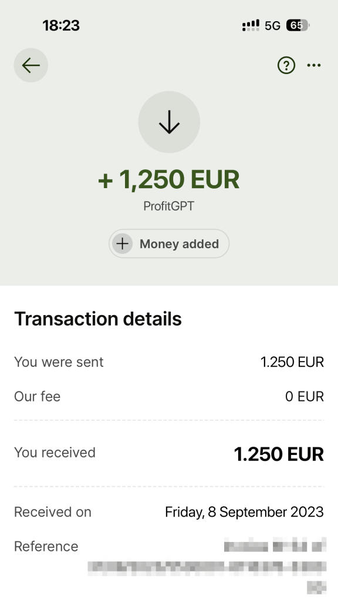
Task: Tap the Friday, 8 September 2023 date
Action: point(245,512)
